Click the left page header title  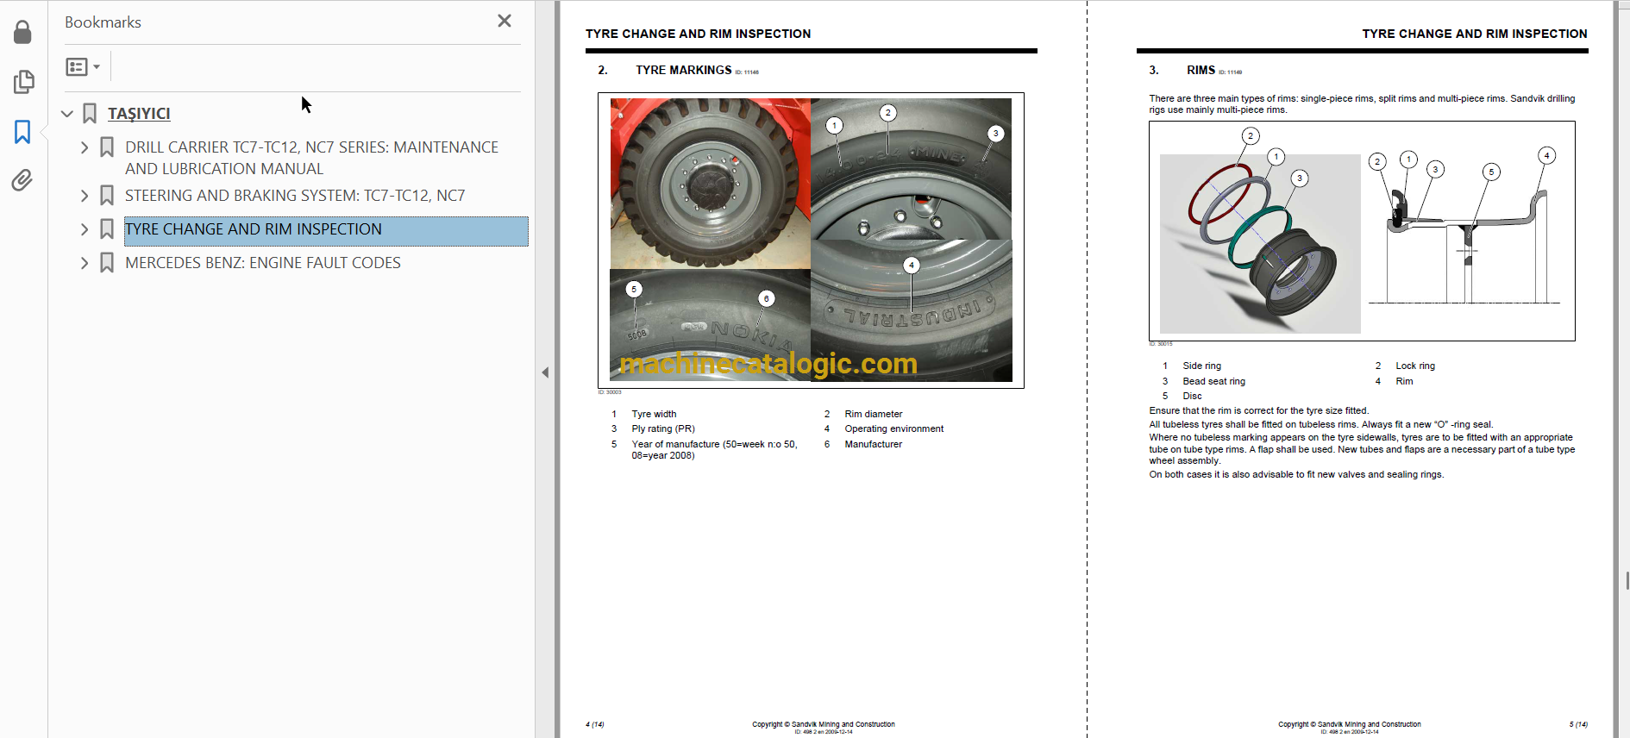click(x=699, y=34)
